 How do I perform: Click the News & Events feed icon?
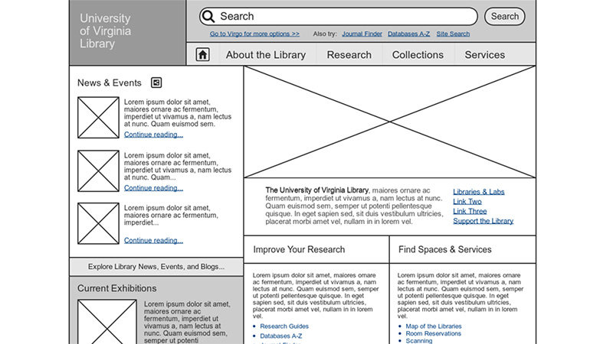point(156,83)
